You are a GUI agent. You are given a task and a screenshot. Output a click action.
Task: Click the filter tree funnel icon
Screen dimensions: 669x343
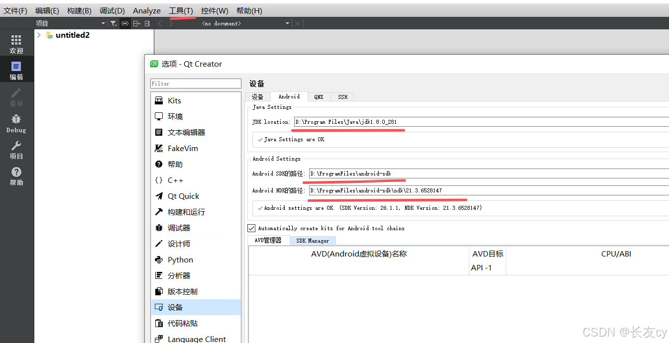(x=113, y=23)
